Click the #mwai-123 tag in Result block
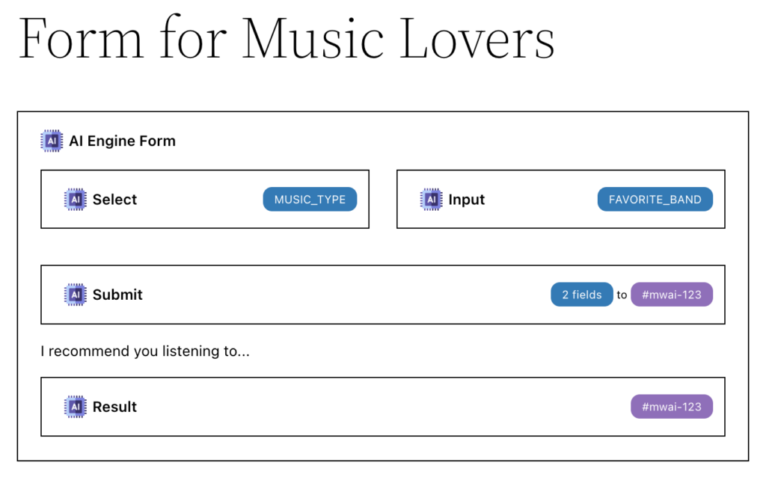The image size is (766, 480). pos(672,407)
